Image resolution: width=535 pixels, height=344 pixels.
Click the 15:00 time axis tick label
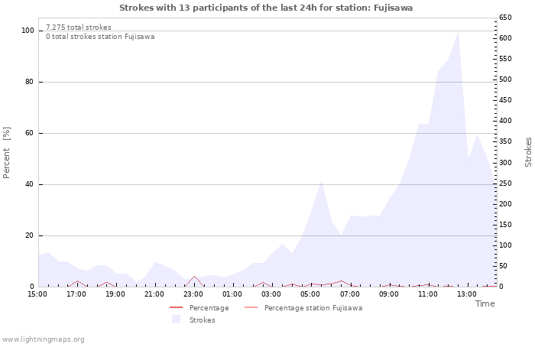(x=37, y=294)
